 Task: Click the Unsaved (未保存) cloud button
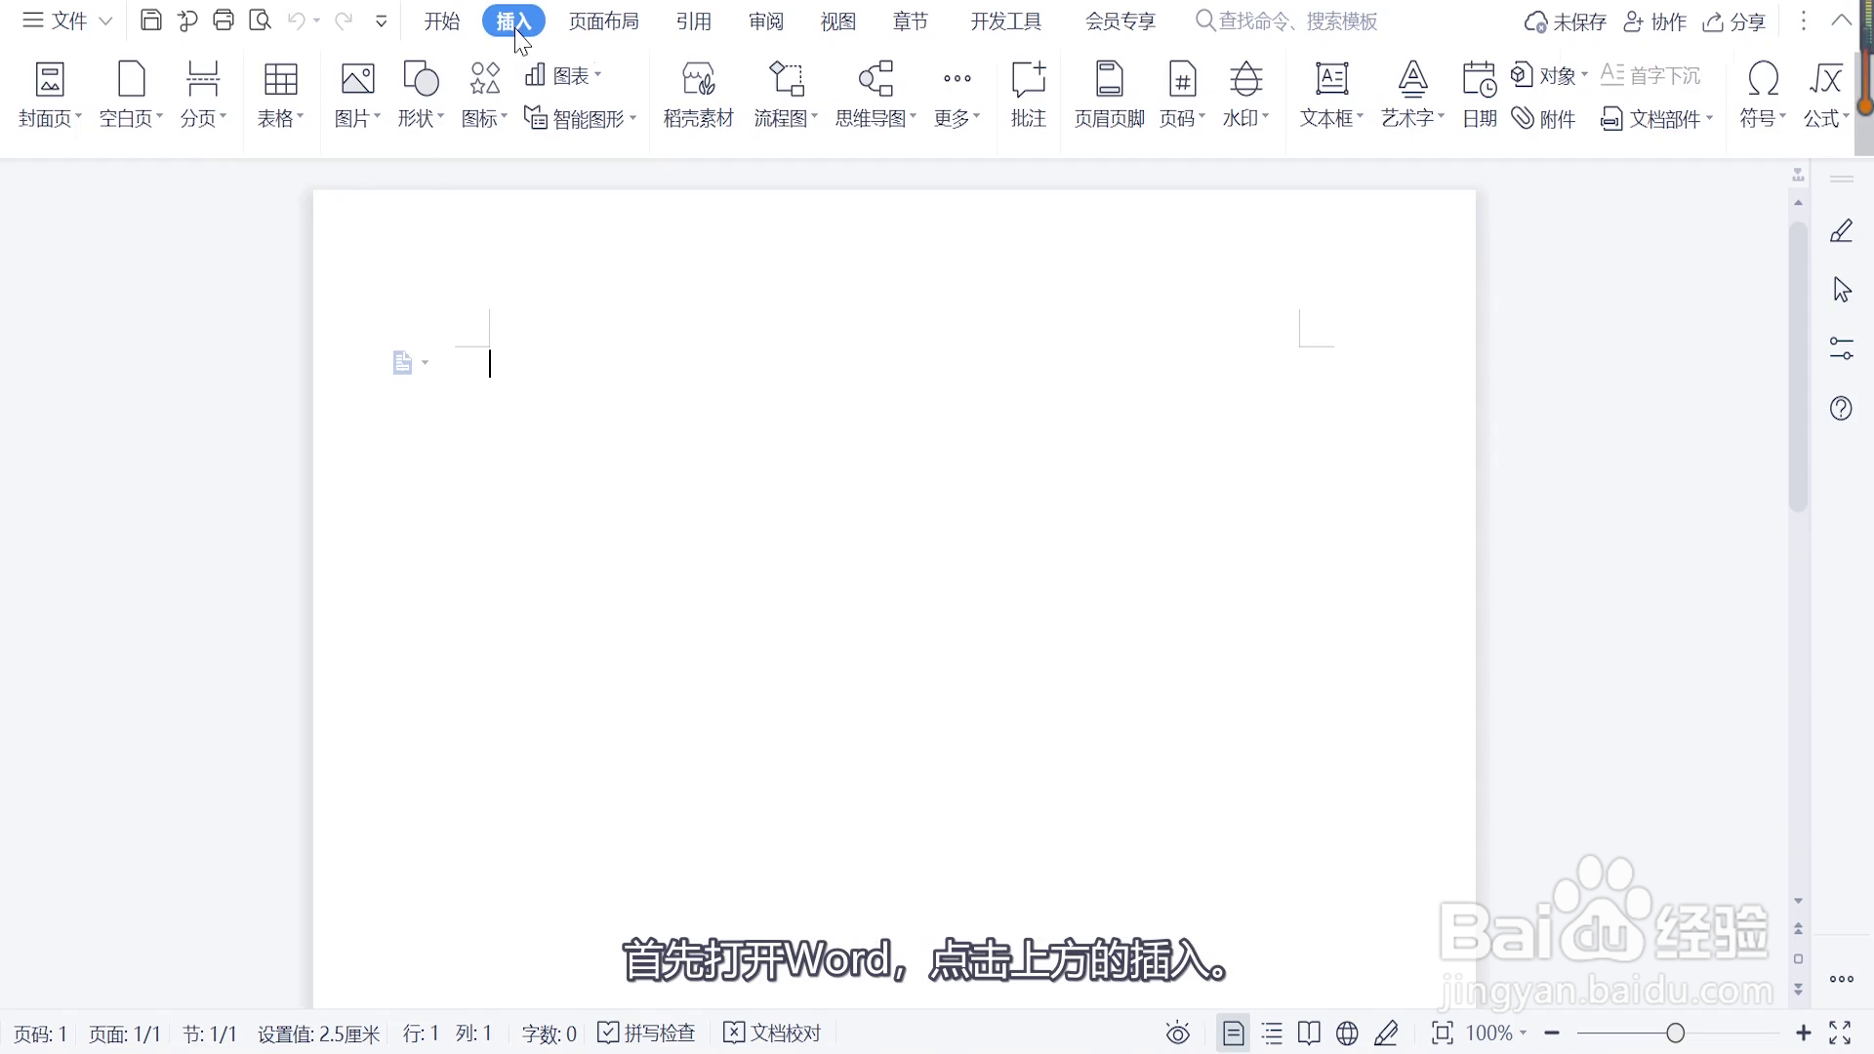pos(1566,21)
